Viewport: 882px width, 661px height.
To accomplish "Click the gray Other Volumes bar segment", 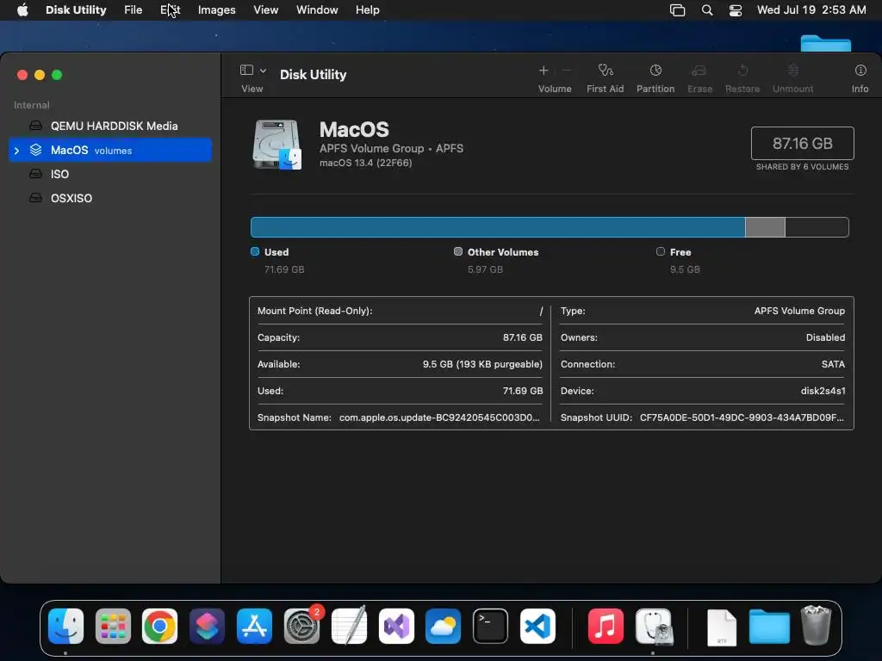I will [765, 227].
